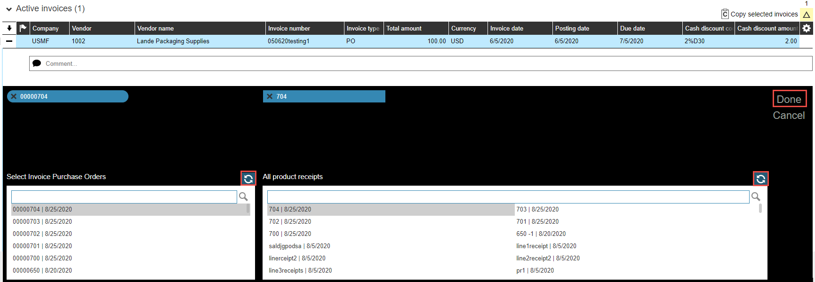815x282 pixels.
Task: Click the Copy selected invoices icon
Action: [x=725, y=14]
